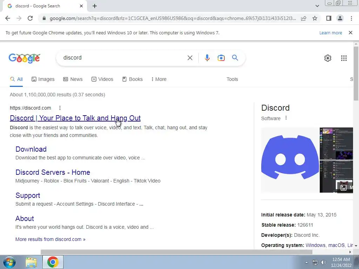Image resolution: width=359 pixels, height=269 pixels.
Task: Open the Chrome three-dot menu
Action: pyautogui.click(x=351, y=18)
